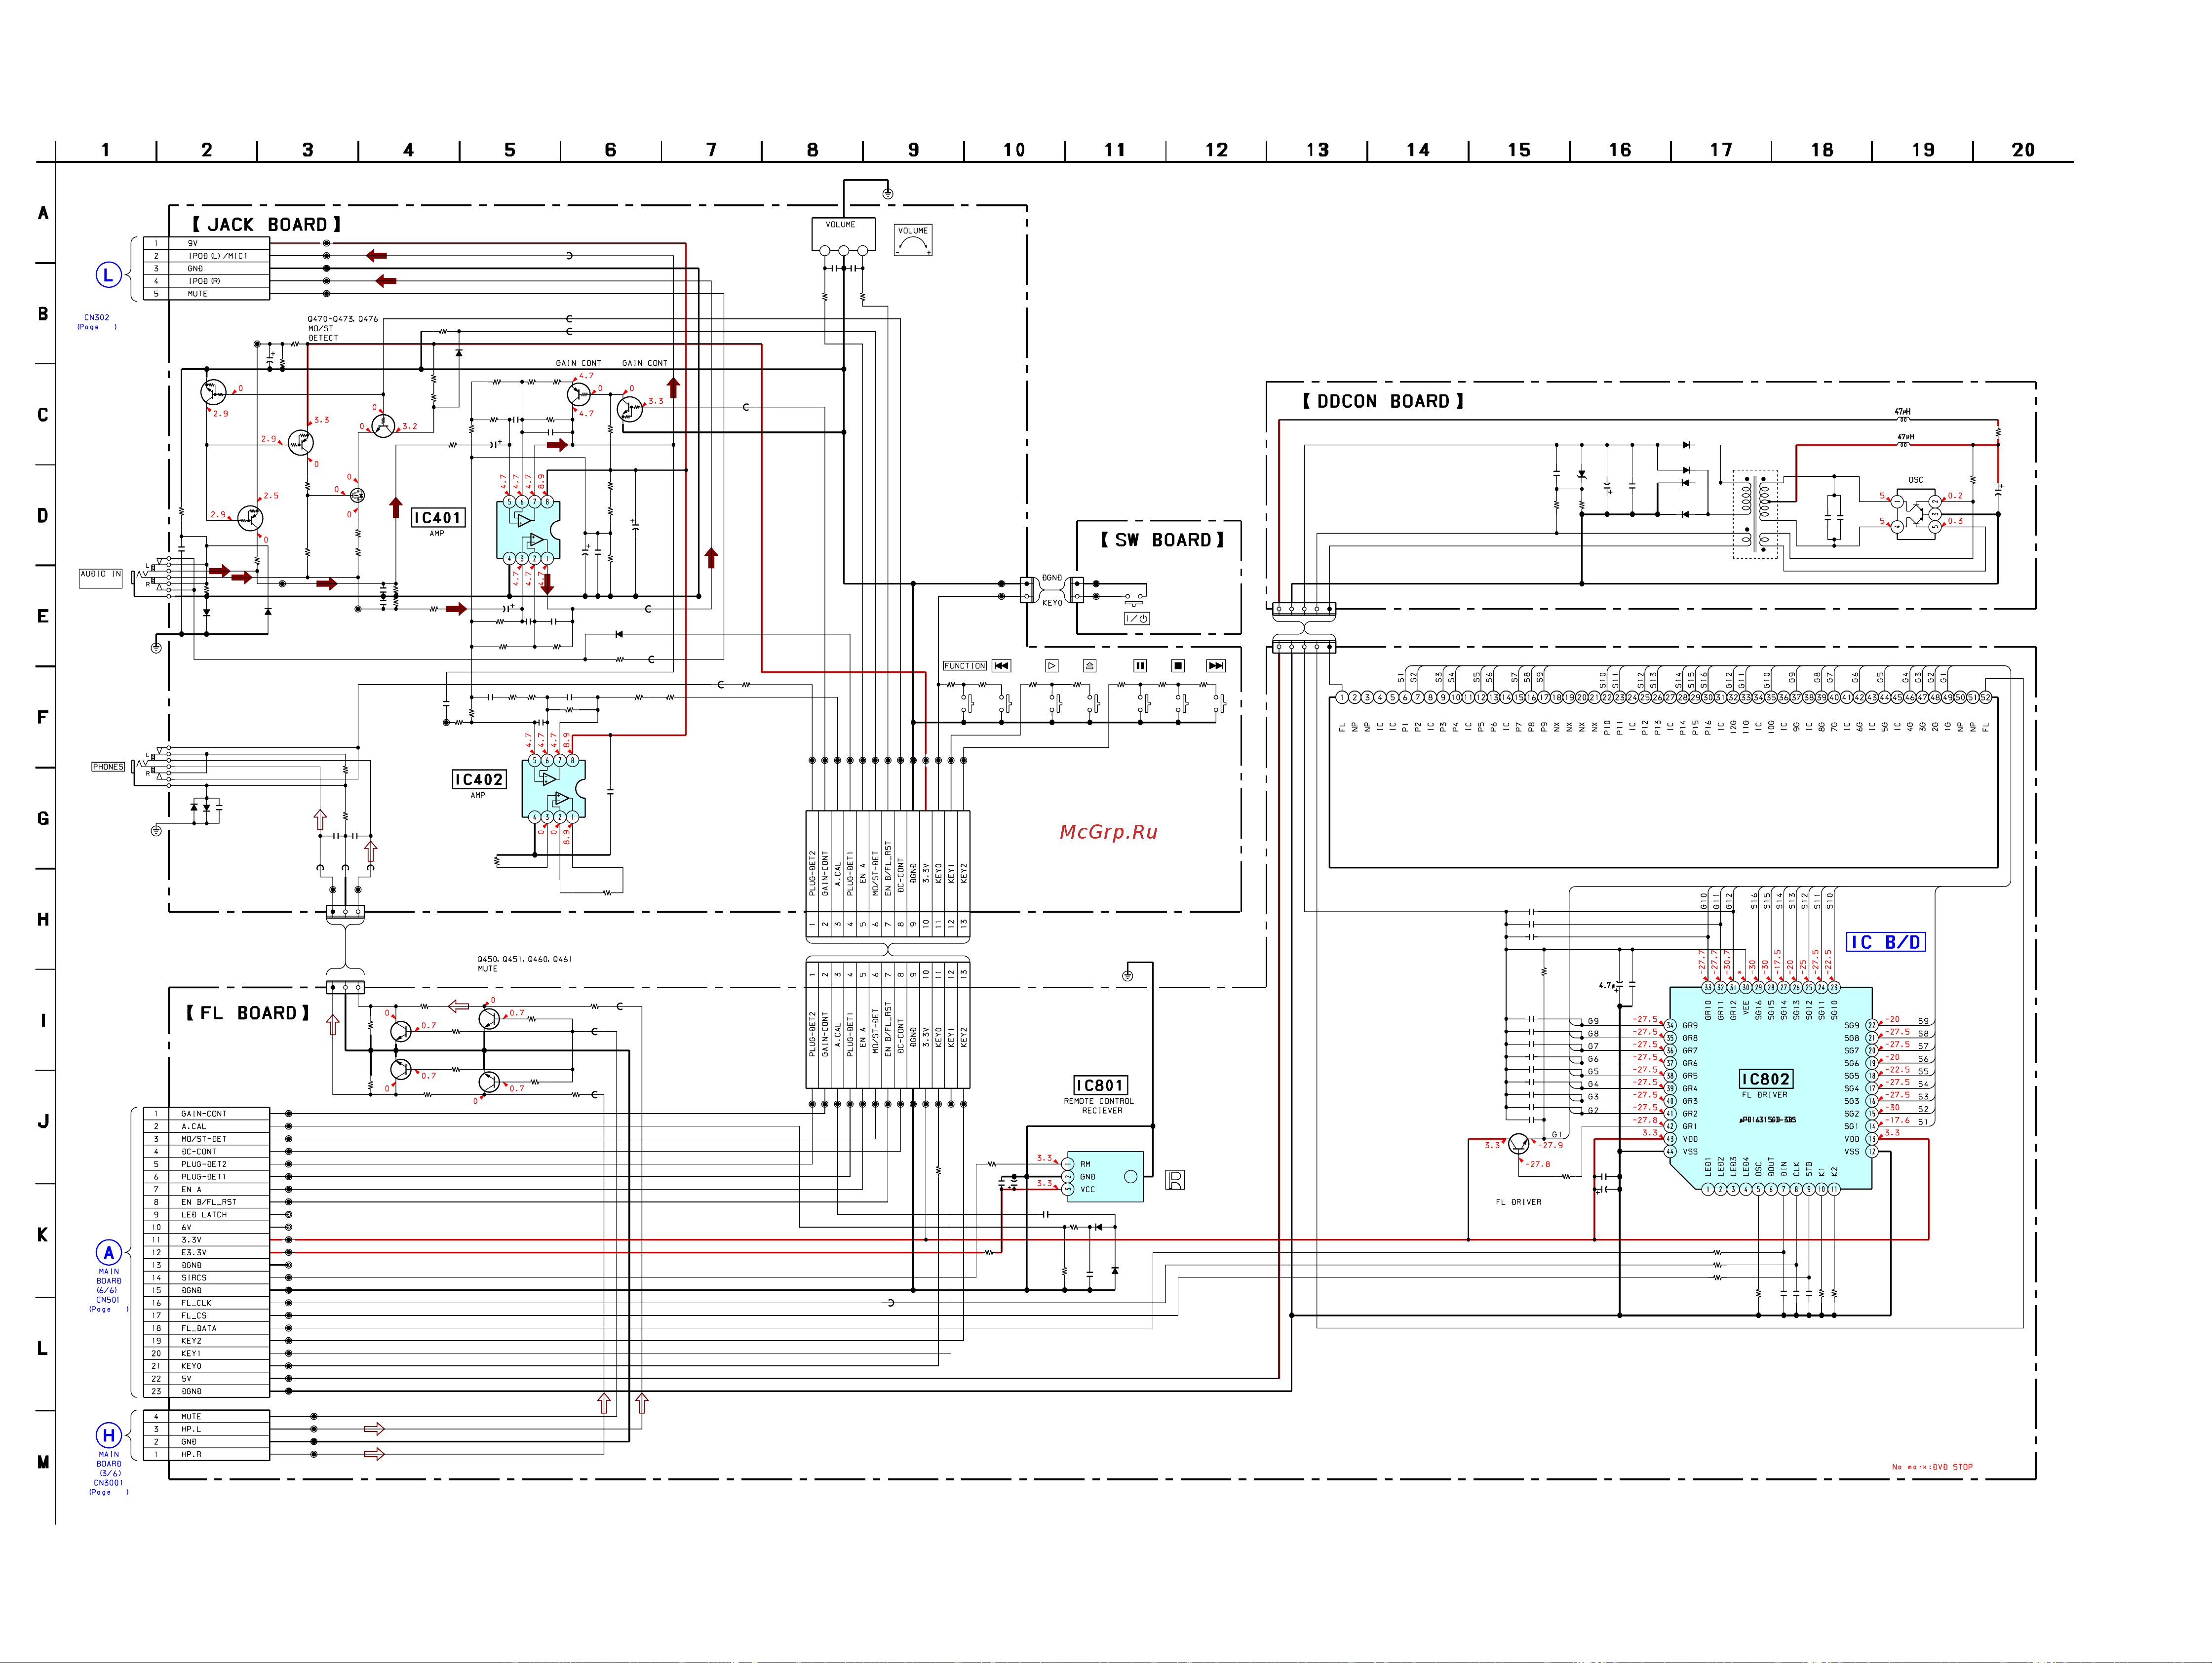Click the IPOD (R) row in connector L table
This screenshot has width=2212, height=1663.
206,281
